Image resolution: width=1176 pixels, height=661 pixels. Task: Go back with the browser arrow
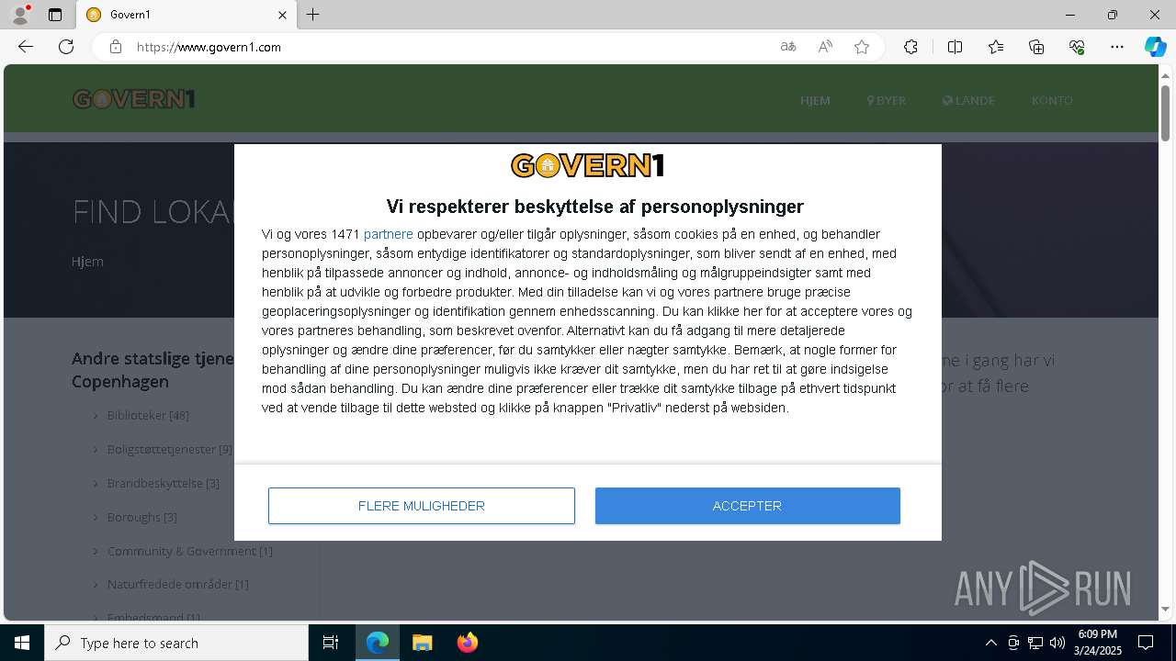pyautogui.click(x=26, y=47)
